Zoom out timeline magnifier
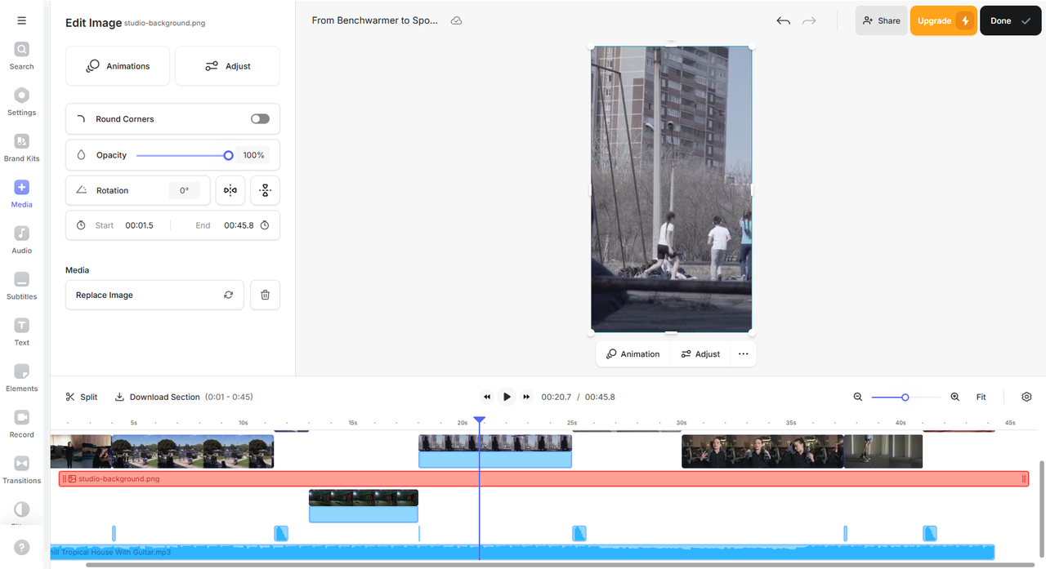The height and width of the screenshot is (569, 1046). [858, 397]
